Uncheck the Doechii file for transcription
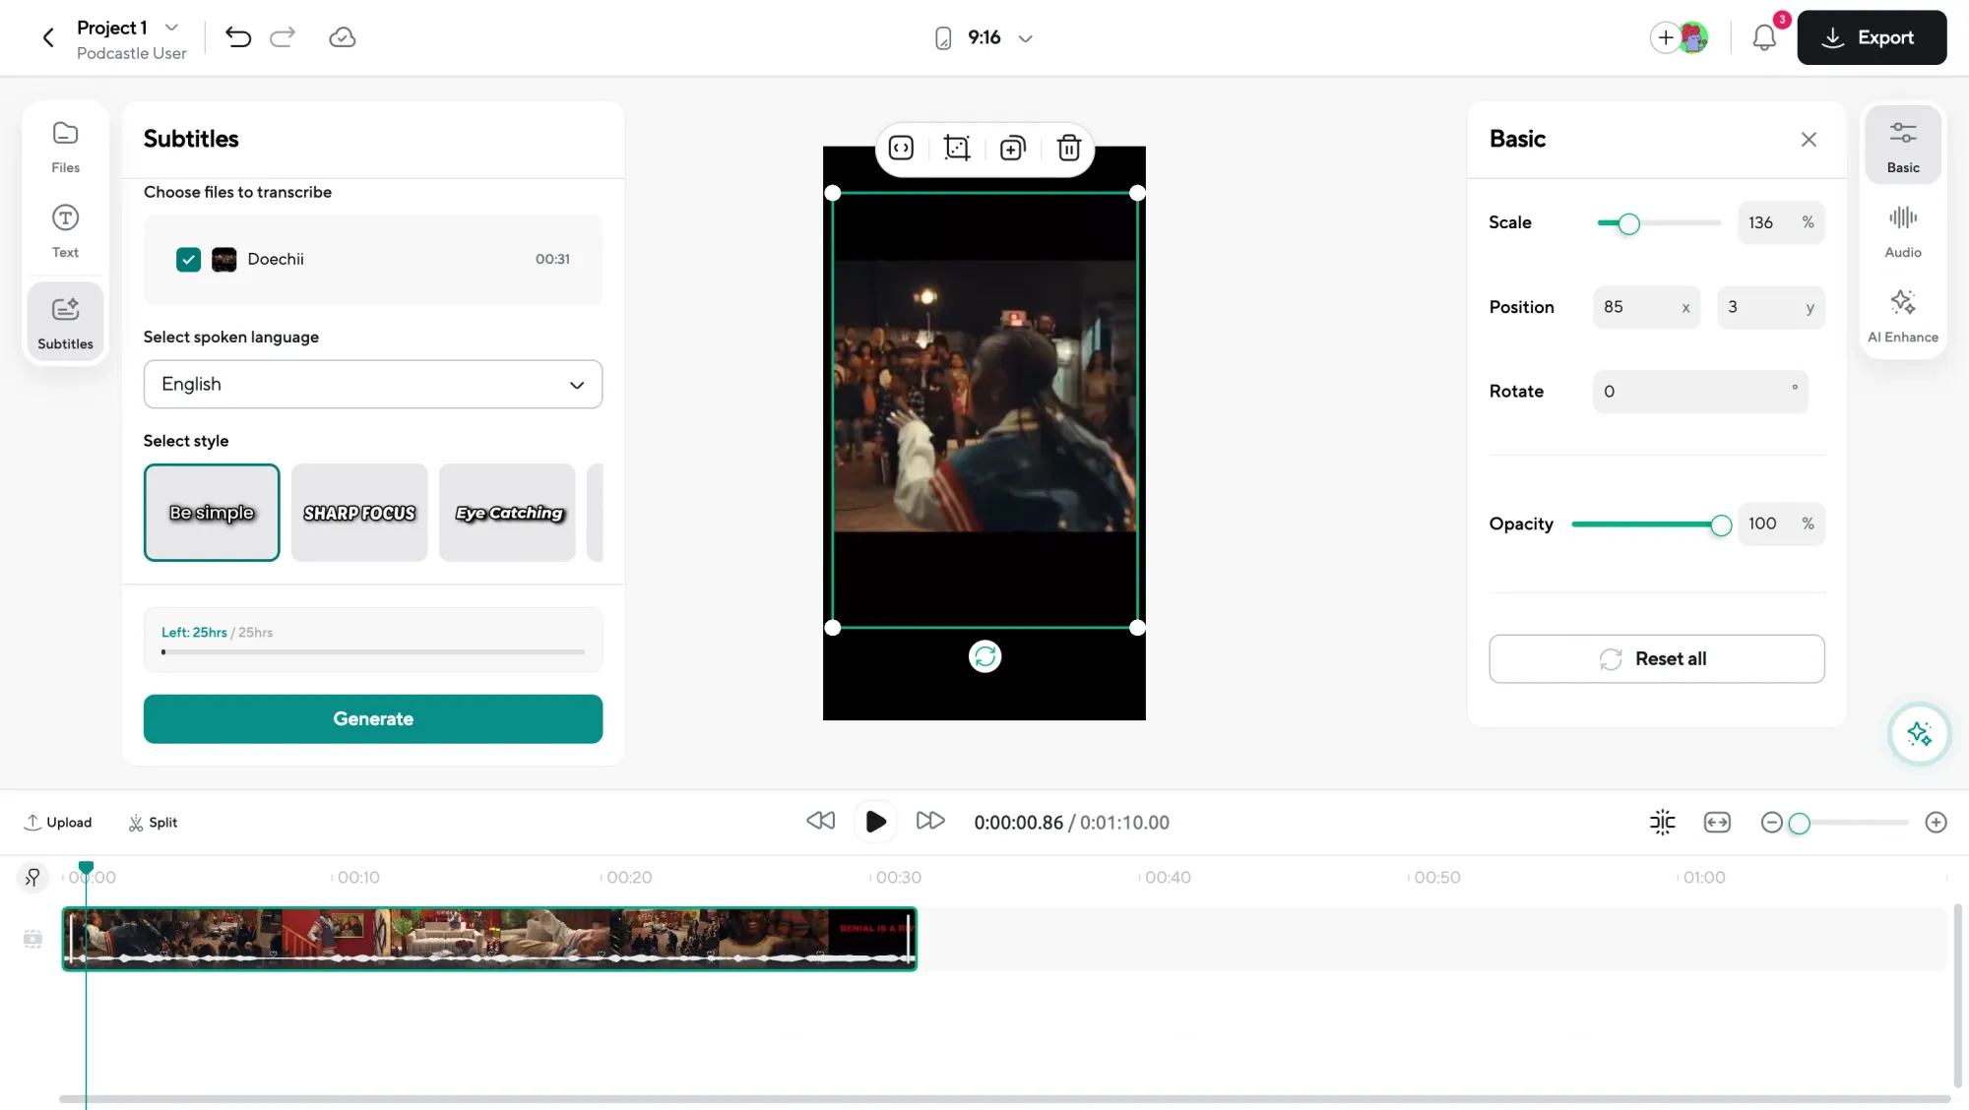1969x1110 pixels. [x=188, y=259]
